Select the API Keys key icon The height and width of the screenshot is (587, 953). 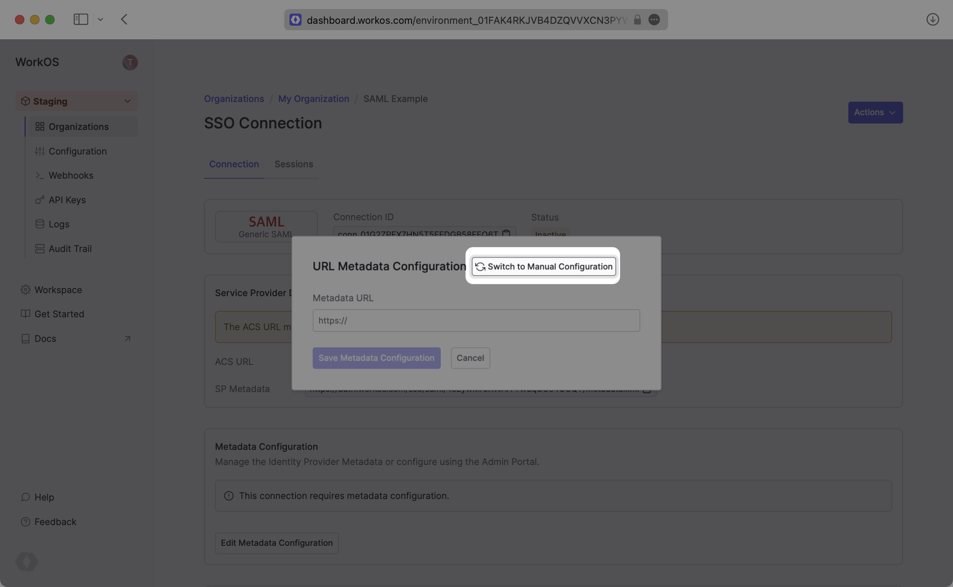pos(40,199)
